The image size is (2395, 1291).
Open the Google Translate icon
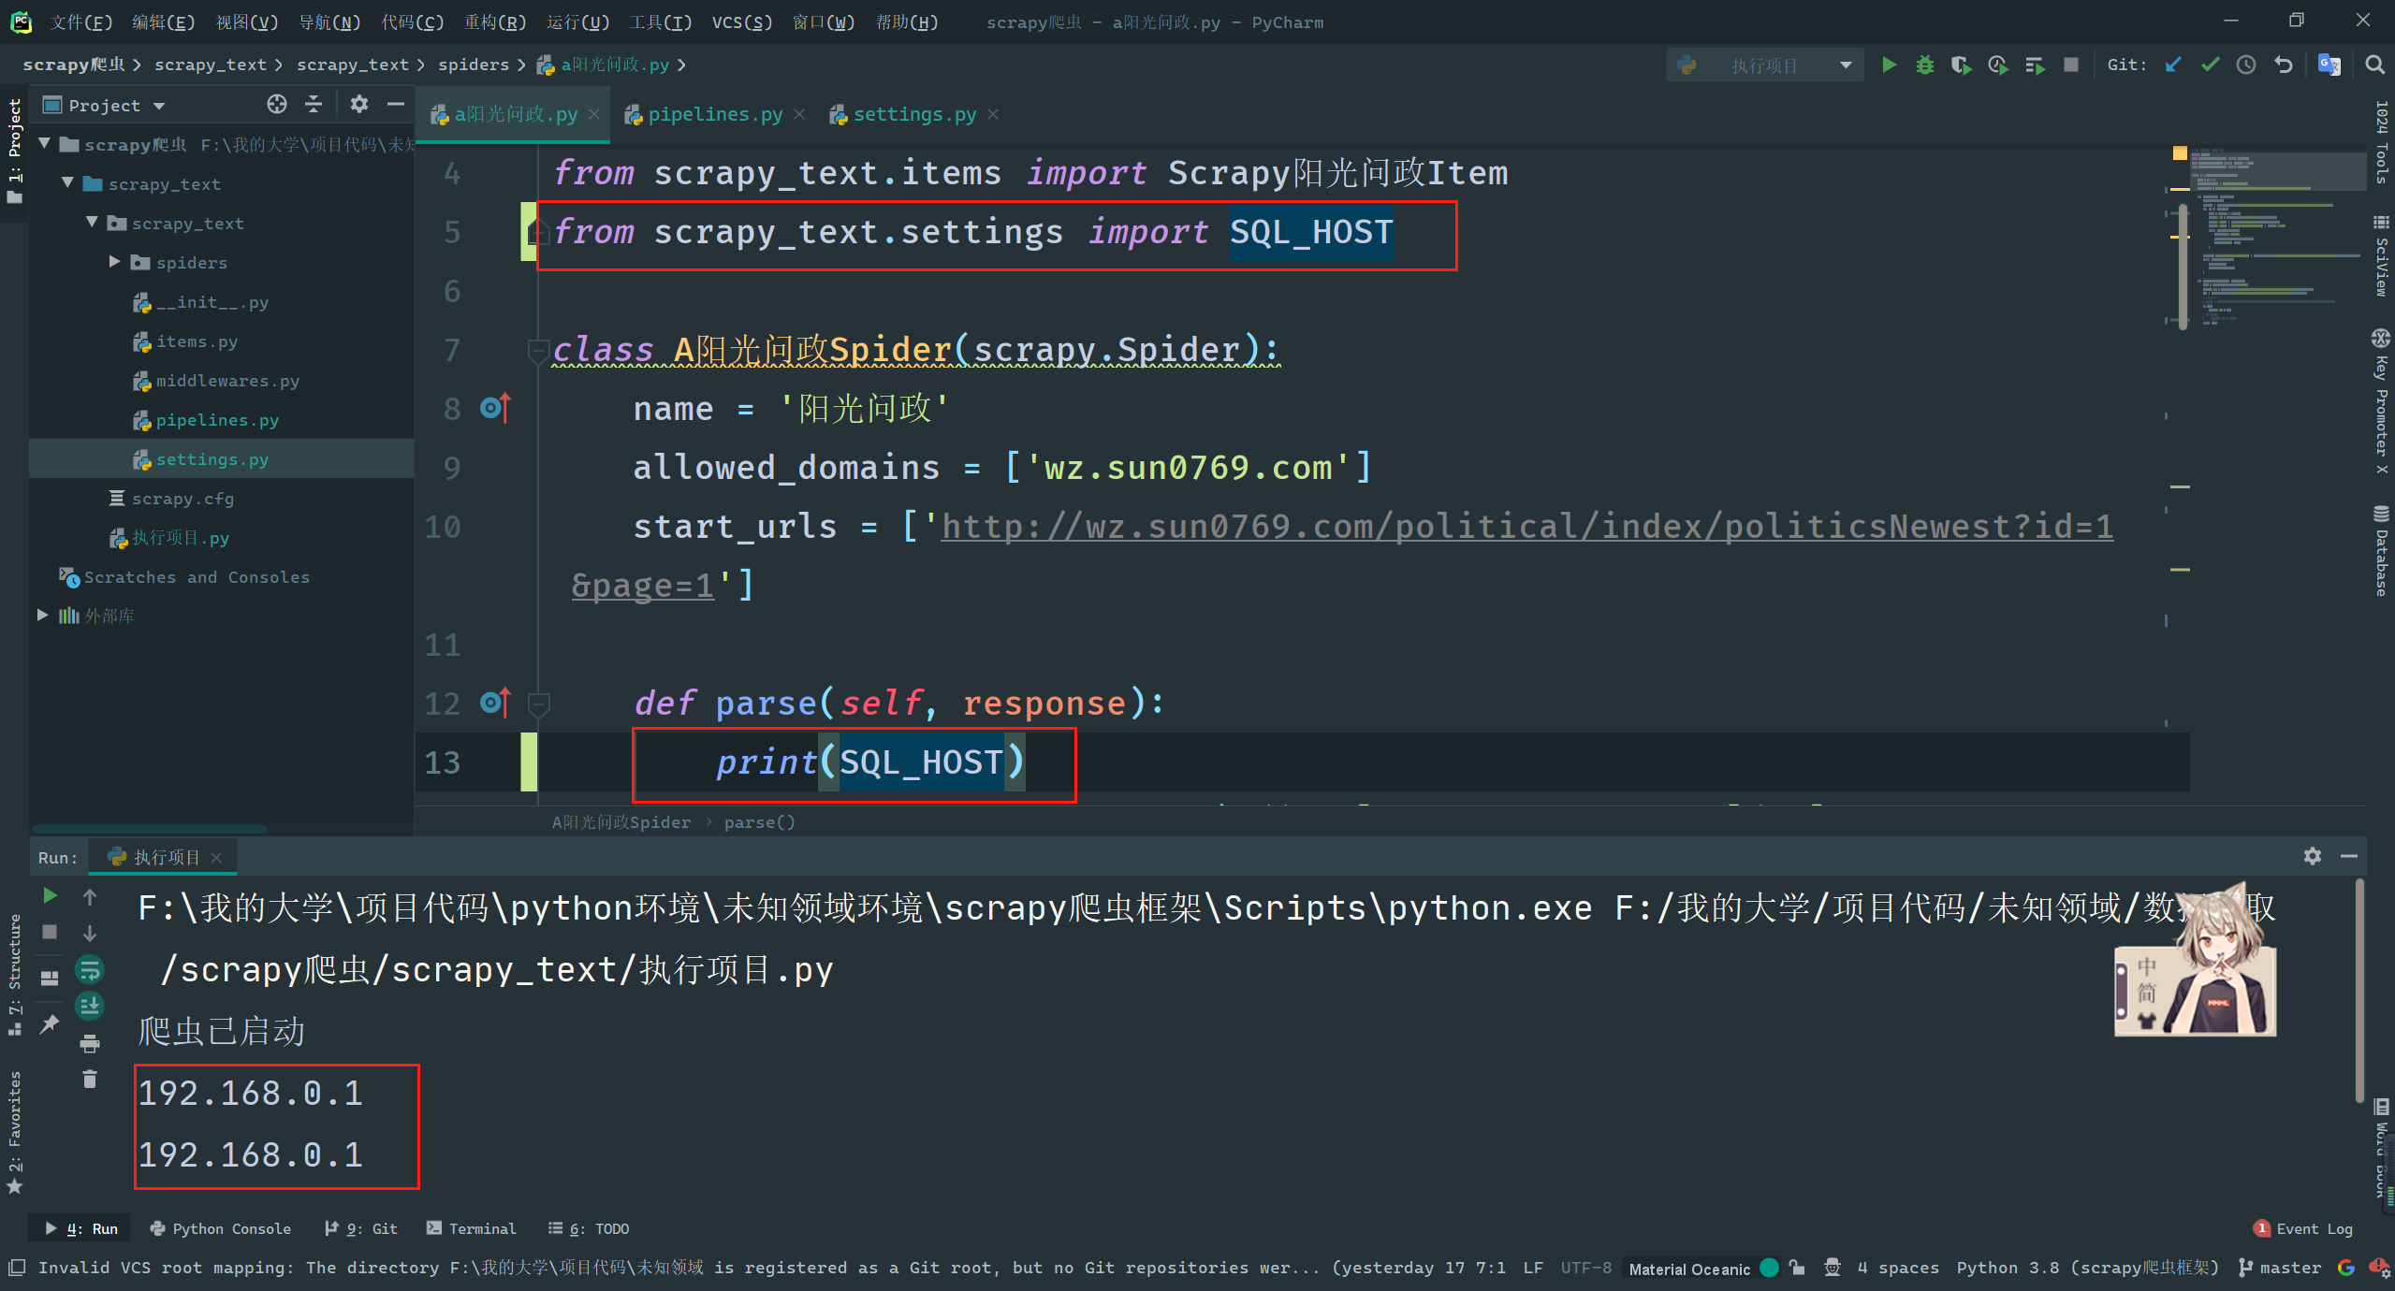pos(2329,65)
